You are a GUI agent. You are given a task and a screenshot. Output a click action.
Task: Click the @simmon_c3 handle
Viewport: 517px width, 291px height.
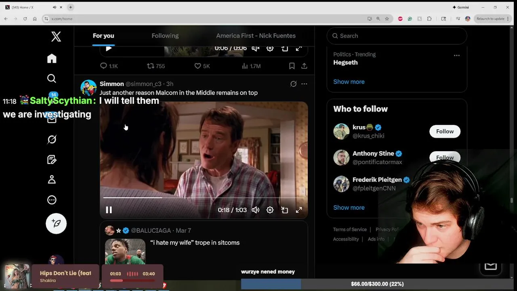(x=143, y=84)
